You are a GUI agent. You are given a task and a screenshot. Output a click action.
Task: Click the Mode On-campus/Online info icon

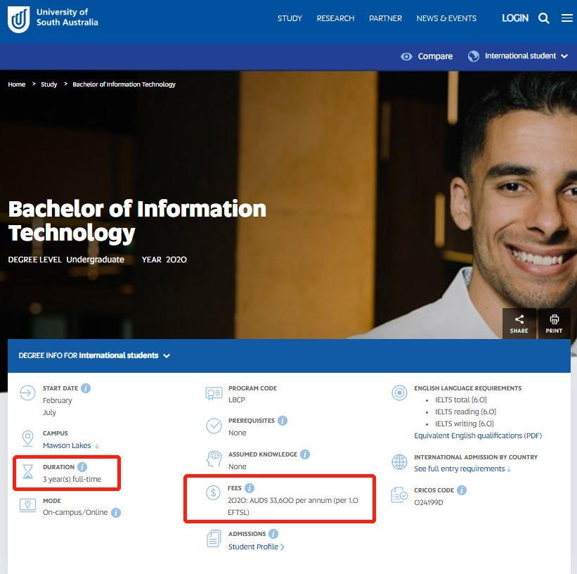(x=116, y=513)
